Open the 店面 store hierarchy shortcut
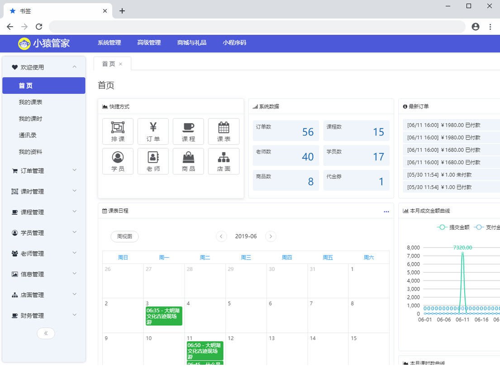 (224, 161)
